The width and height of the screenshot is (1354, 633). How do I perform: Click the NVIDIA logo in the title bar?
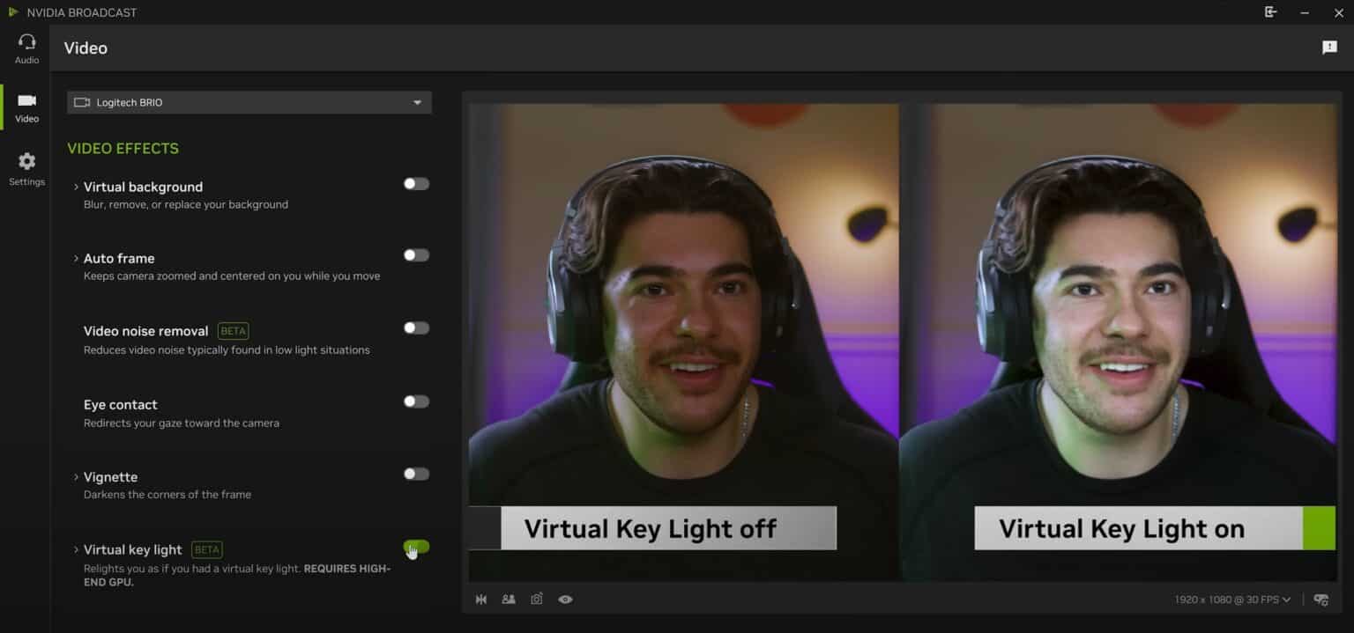pyautogui.click(x=13, y=12)
